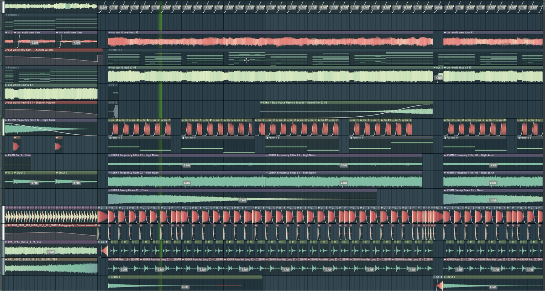The image size is (545, 291).
Task: Select waveform of OPS_HBUE1_BUILD_UP_05_150_UPLIFTER clip
Action: (51, 268)
